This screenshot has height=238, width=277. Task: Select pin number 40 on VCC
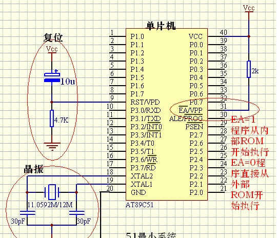point(224,32)
